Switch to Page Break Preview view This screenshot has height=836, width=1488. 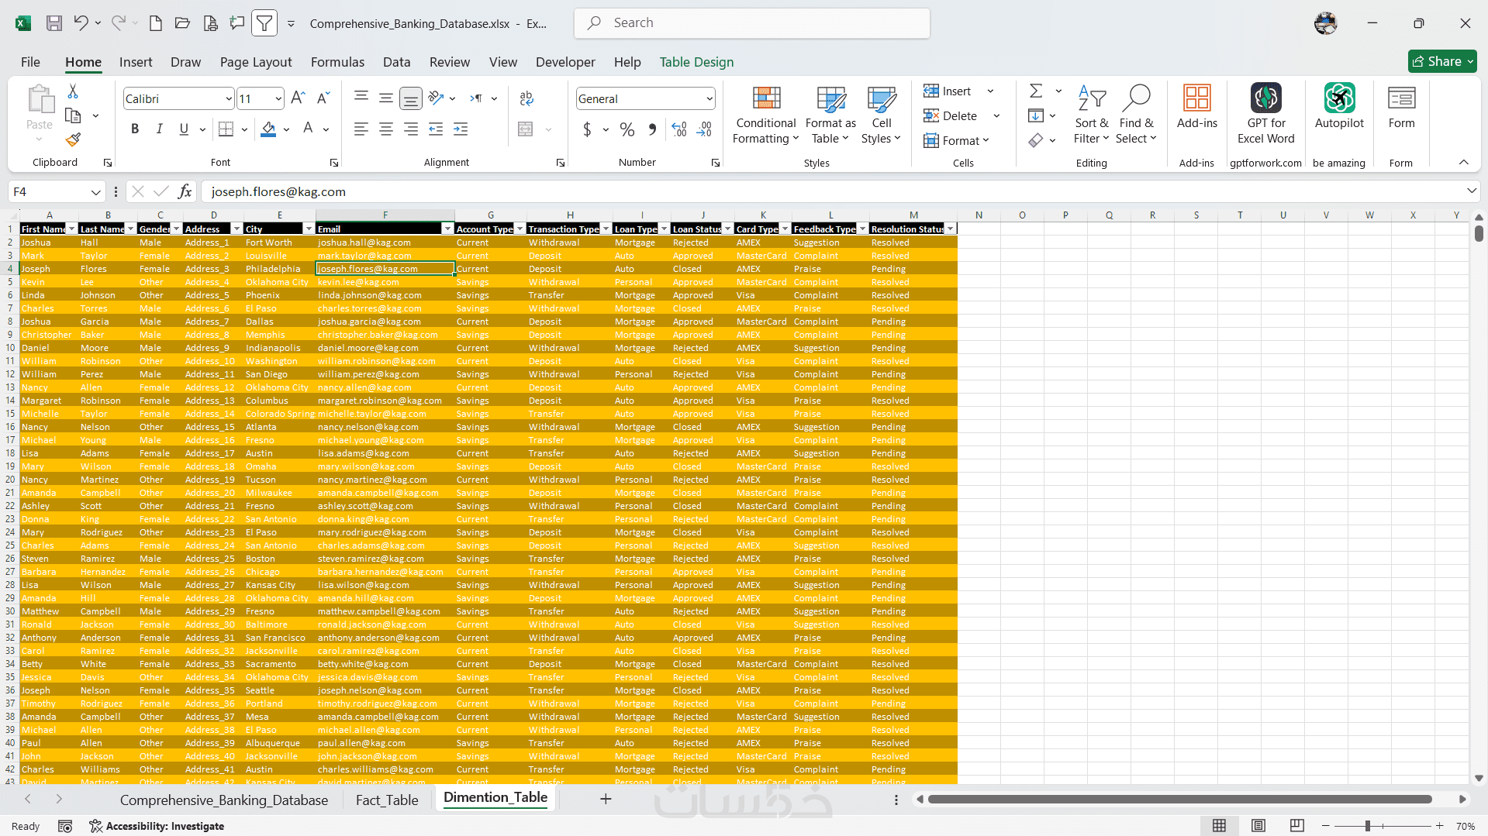click(x=1296, y=826)
